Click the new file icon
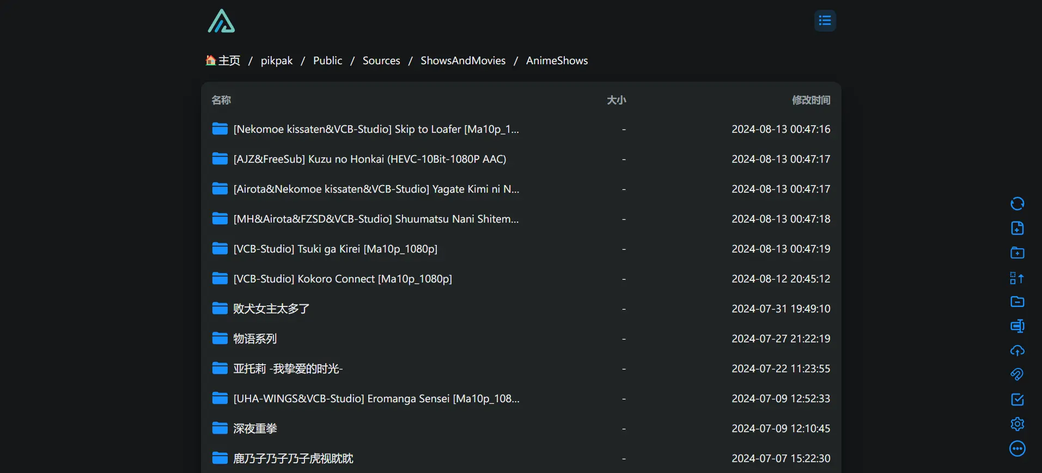 tap(1017, 228)
